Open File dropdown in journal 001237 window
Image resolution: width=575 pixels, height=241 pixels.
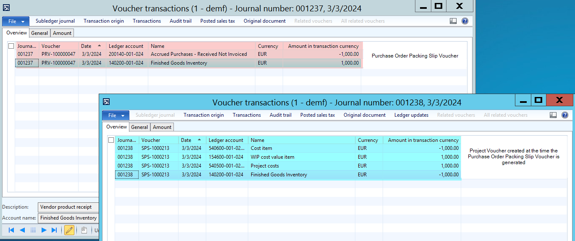tap(16, 21)
